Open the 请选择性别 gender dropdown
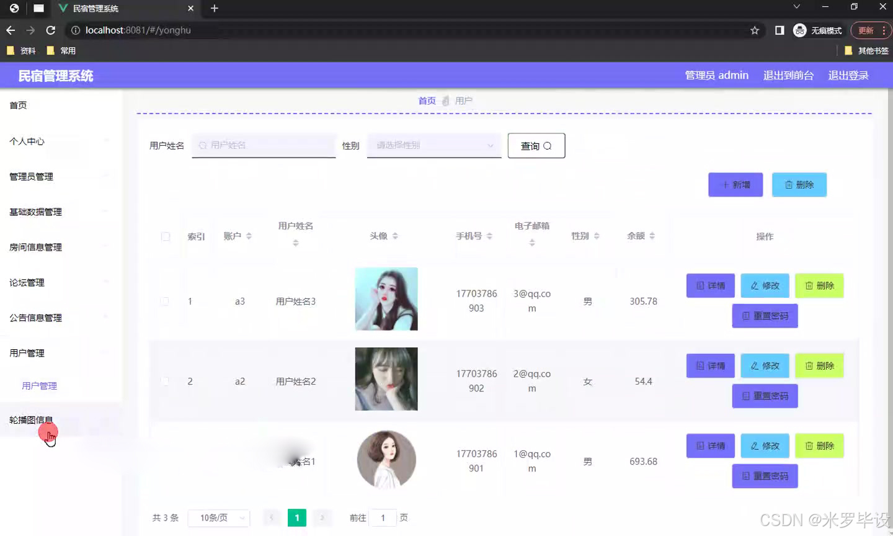Viewport: 893px width, 536px height. point(434,146)
